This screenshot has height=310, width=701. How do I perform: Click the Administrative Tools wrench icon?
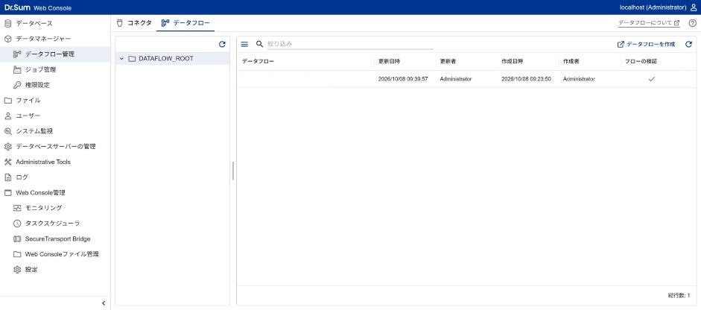click(x=7, y=162)
